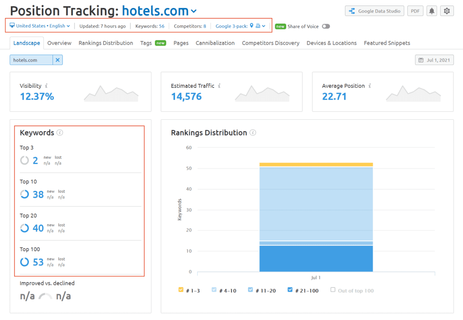
Task: Switch to the Landscape tab
Action: pyautogui.click(x=27, y=43)
